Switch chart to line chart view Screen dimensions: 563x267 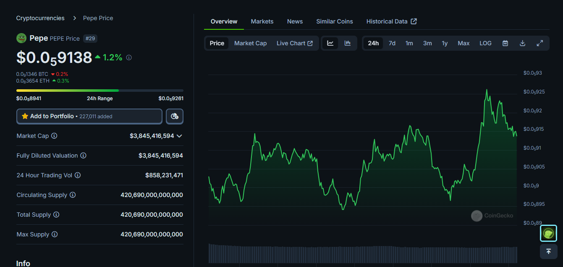(x=330, y=43)
